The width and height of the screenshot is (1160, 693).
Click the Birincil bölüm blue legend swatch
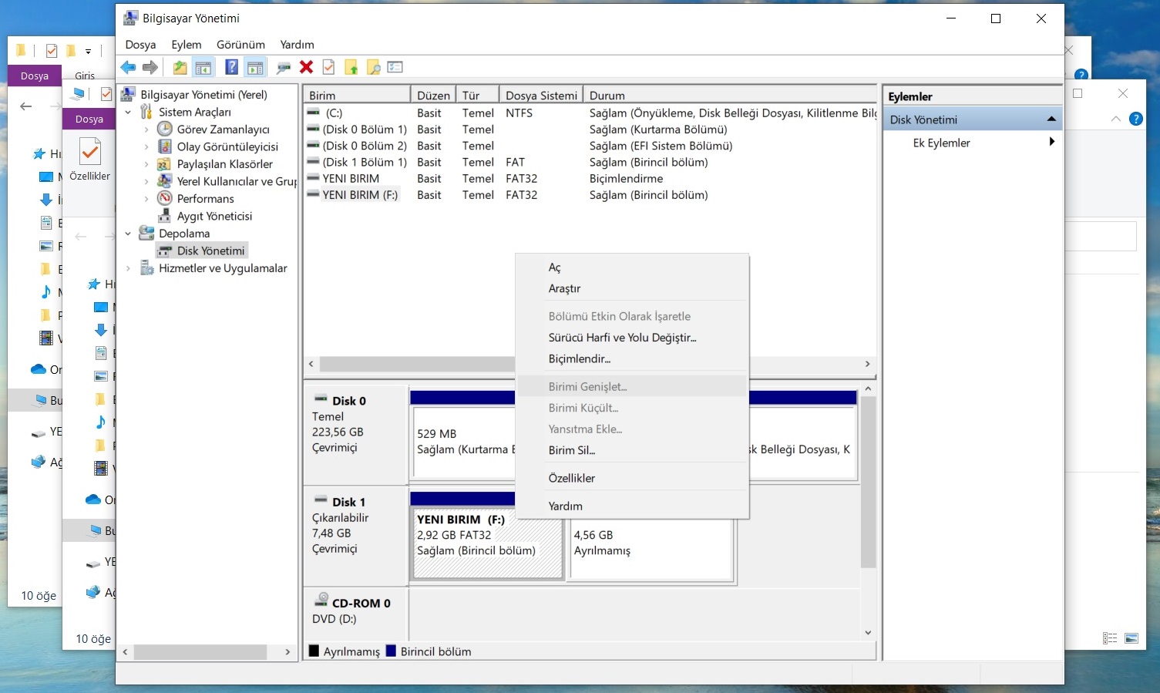(x=391, y=651)
